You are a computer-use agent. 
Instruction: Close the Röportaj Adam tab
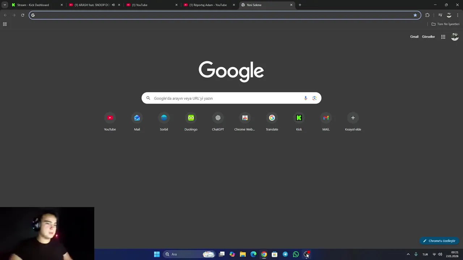pyautogui.click(x=234, y=5)
